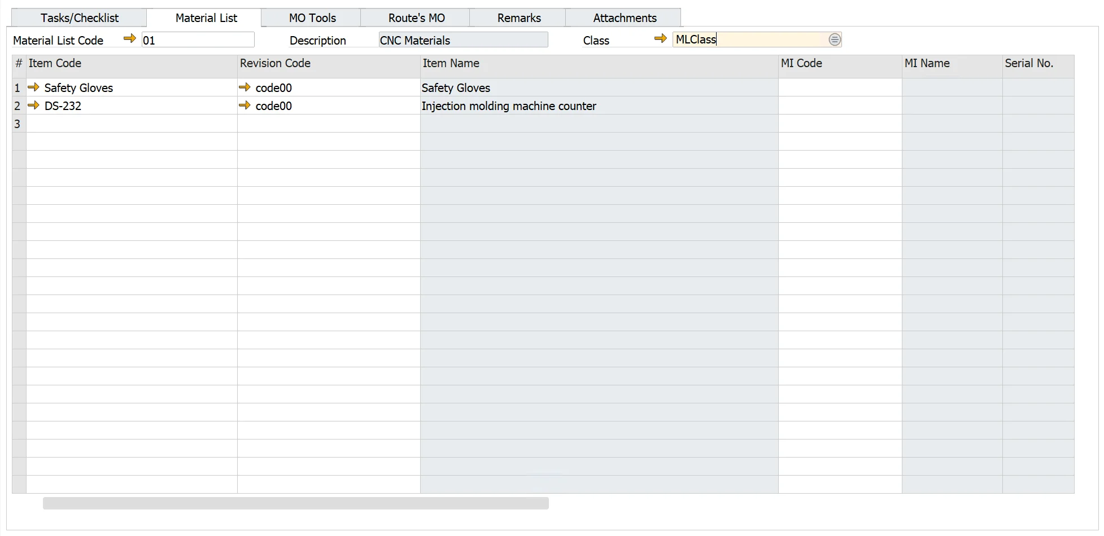The width and height of the screenshot is (1104, 536).
Task: Select the Material List tab
Action: tap(206, 17)
